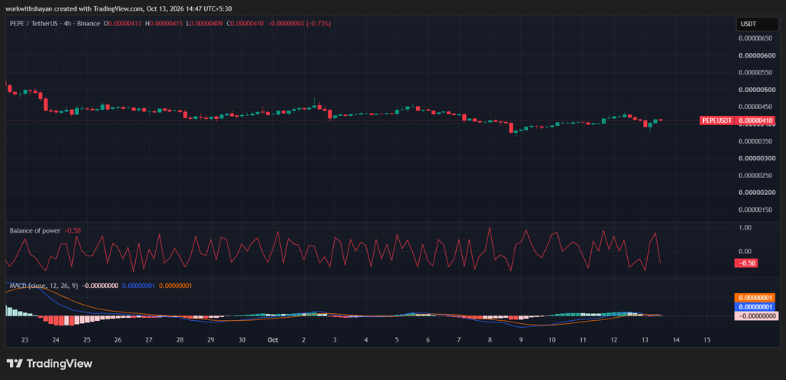Screen dimensions: 786x380
Task: Click the red -0.50 tag on the scale
Action: click(x=746, y=263)
